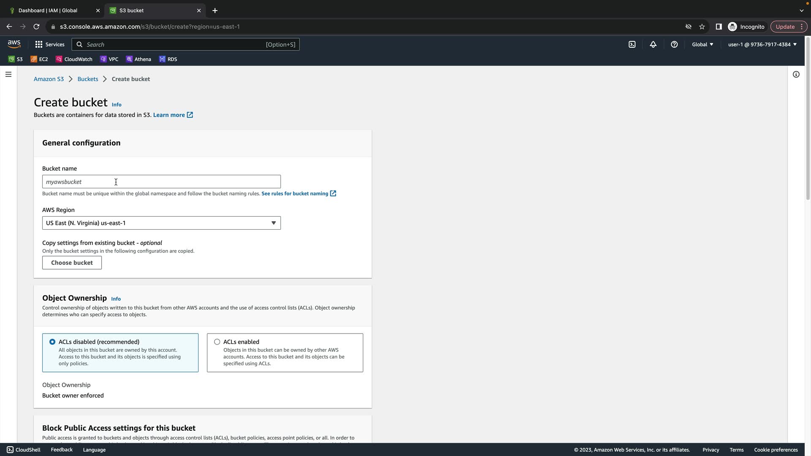The width and height of the screenshot is (811, 456).
Task: Click the page's vertical scrollbar
Action: (808, 127)
